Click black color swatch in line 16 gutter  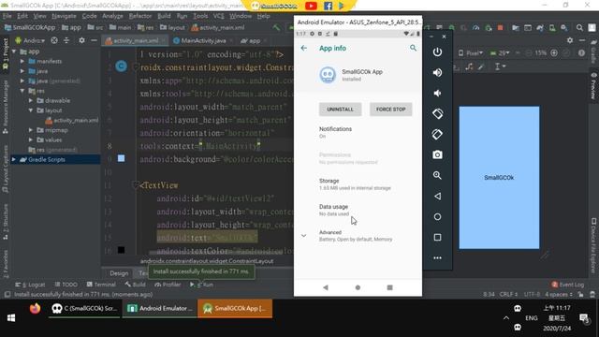point(121,250)
